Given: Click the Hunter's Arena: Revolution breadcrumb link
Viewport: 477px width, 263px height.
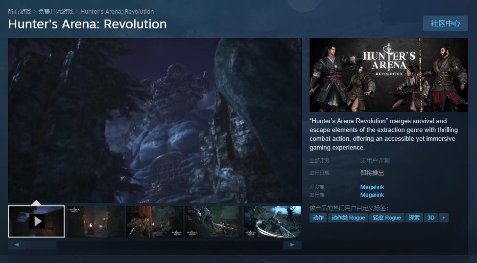Looking at the screenshot, I should [117, 11].
